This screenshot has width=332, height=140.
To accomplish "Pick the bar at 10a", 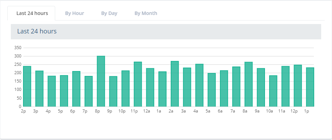I will point(273,91).
